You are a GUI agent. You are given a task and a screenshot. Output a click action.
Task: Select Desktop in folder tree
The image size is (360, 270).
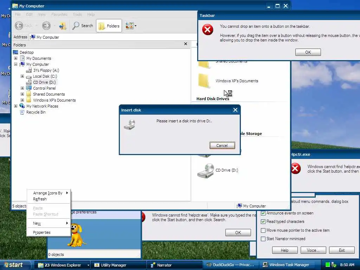pyautogui.click(x=26, y=52)
